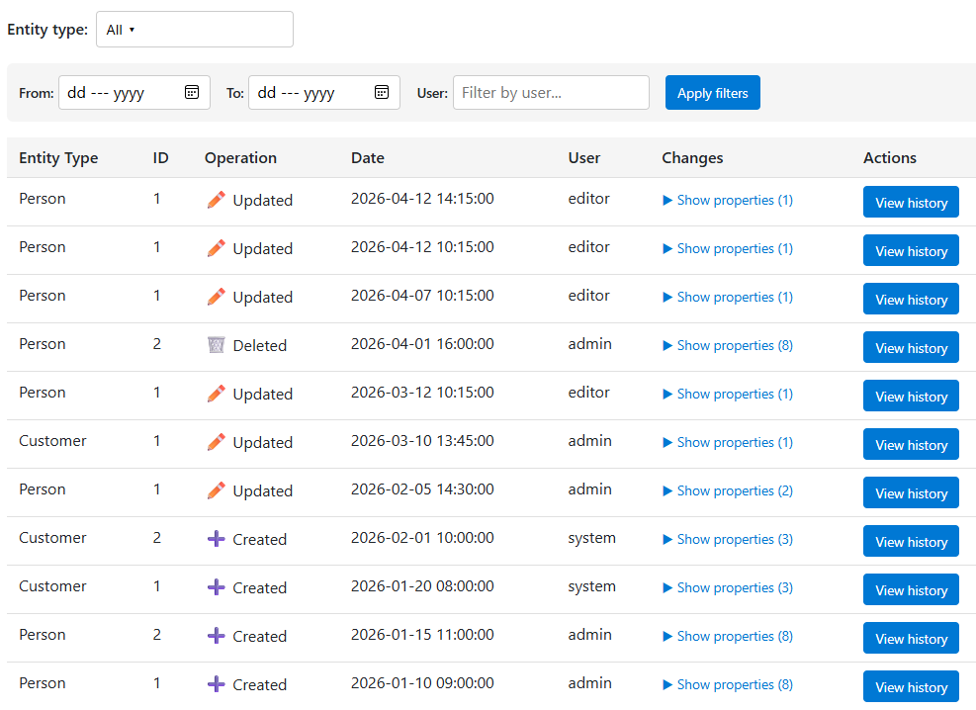Click admin user in 2026-04-01 row

(589, 344)
